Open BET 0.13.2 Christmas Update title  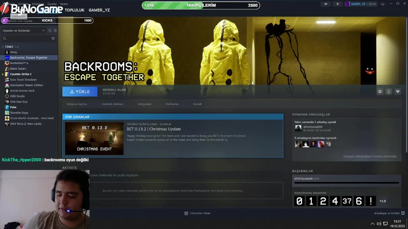[x=154, y=129]
